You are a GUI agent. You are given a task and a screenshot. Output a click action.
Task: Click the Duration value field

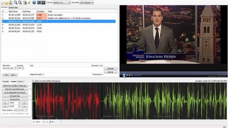pos(19,68)
